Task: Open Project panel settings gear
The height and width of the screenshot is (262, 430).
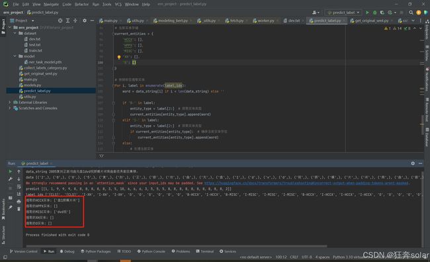Action: point(85,21)
